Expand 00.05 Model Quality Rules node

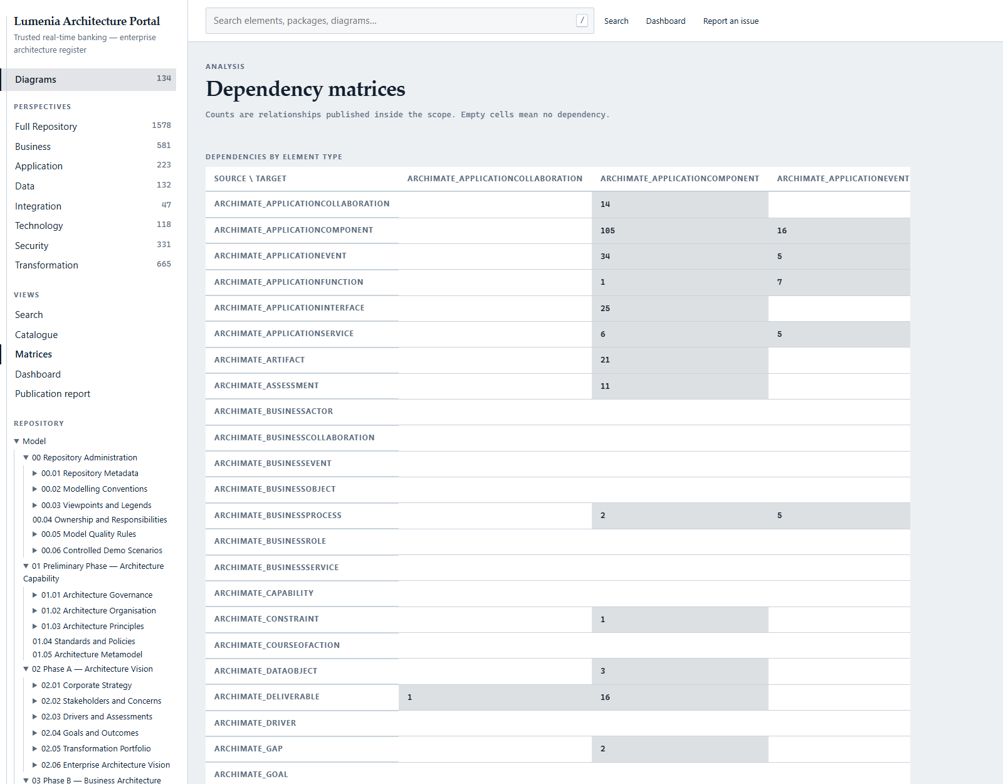(35, 534)
